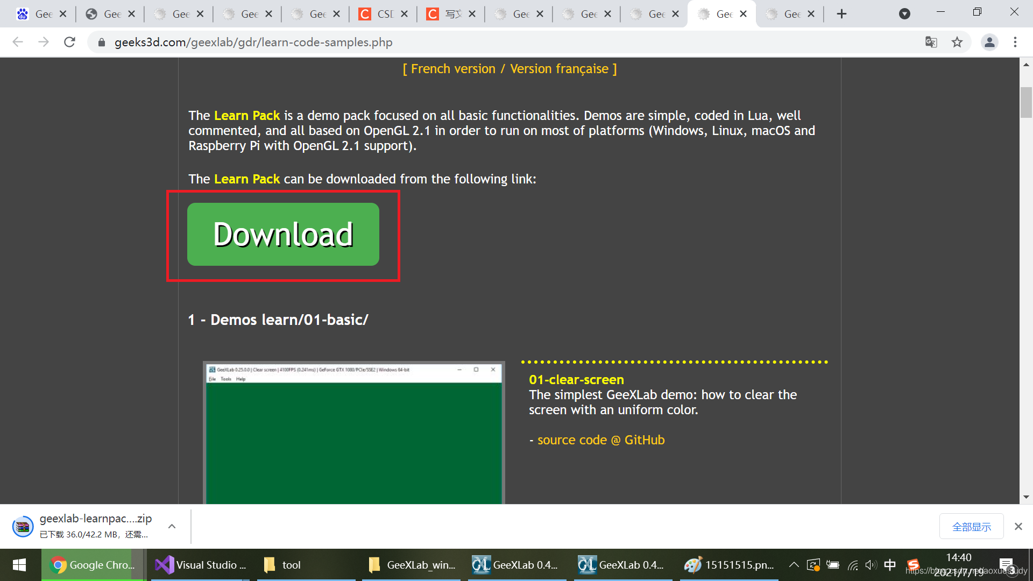
Task: Click the green Download button
Action: coord(283,234)
